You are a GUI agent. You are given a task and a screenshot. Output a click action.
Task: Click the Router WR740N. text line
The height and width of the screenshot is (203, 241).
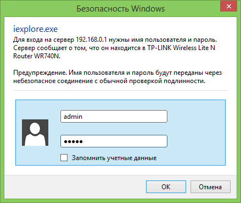[x=37, y=56]
